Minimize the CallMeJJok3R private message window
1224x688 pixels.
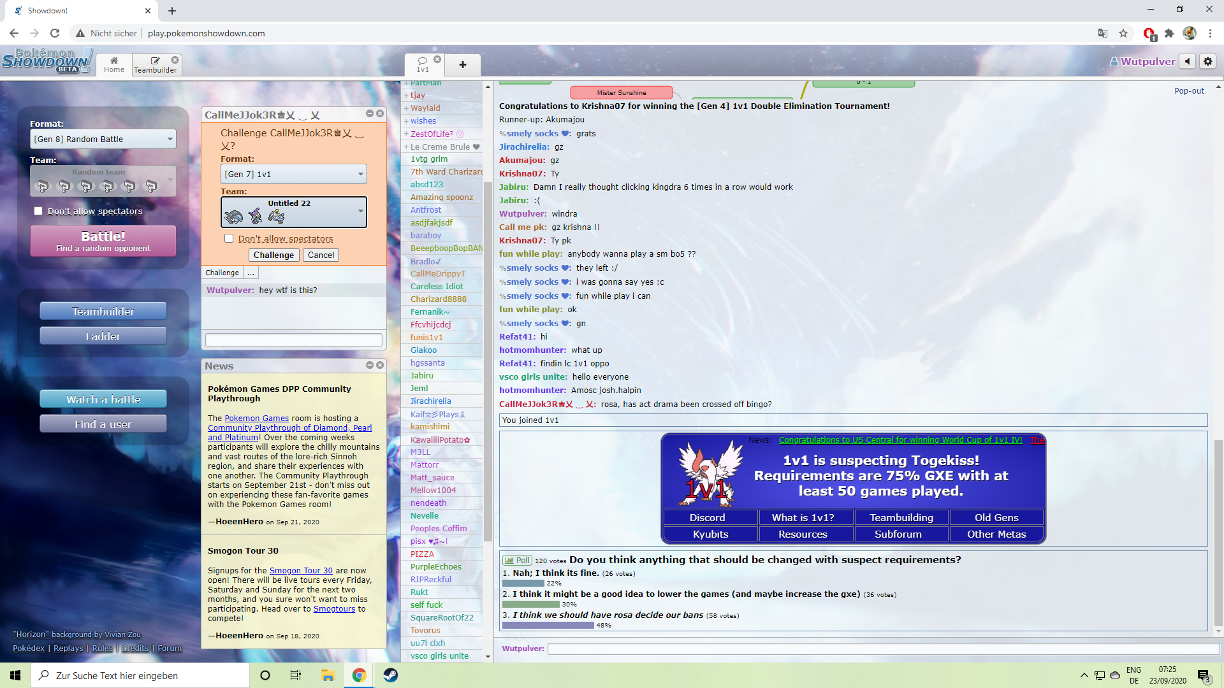(369, 113)
